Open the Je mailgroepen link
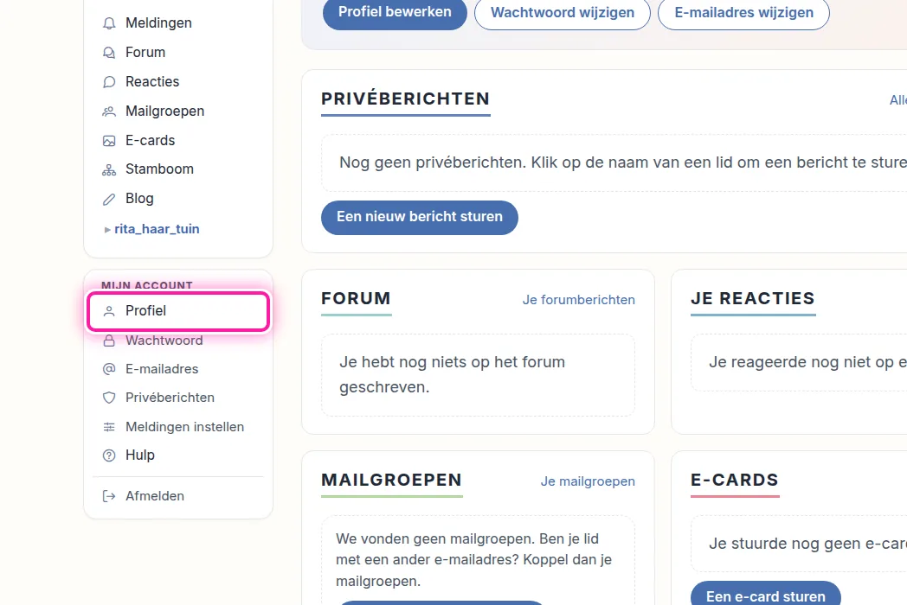This screenshot has height=605, width=907. (588, 481)
